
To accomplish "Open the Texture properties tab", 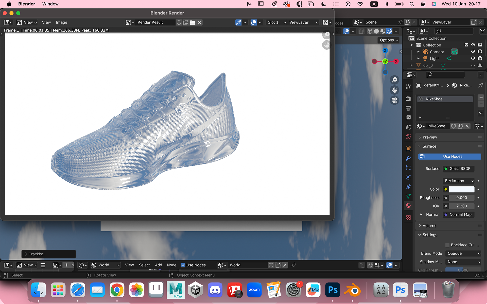I will tap(408, 218).
